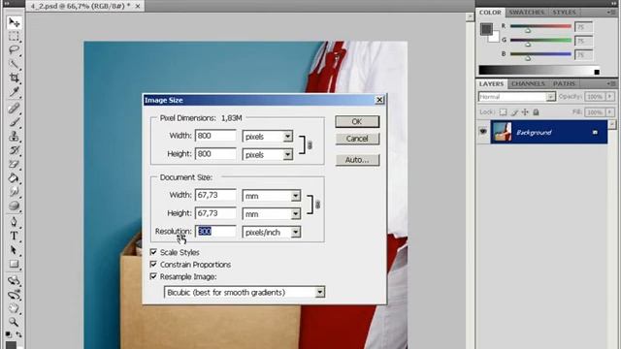
Task: Select the Hand tool
Action: tap(14, 308)
